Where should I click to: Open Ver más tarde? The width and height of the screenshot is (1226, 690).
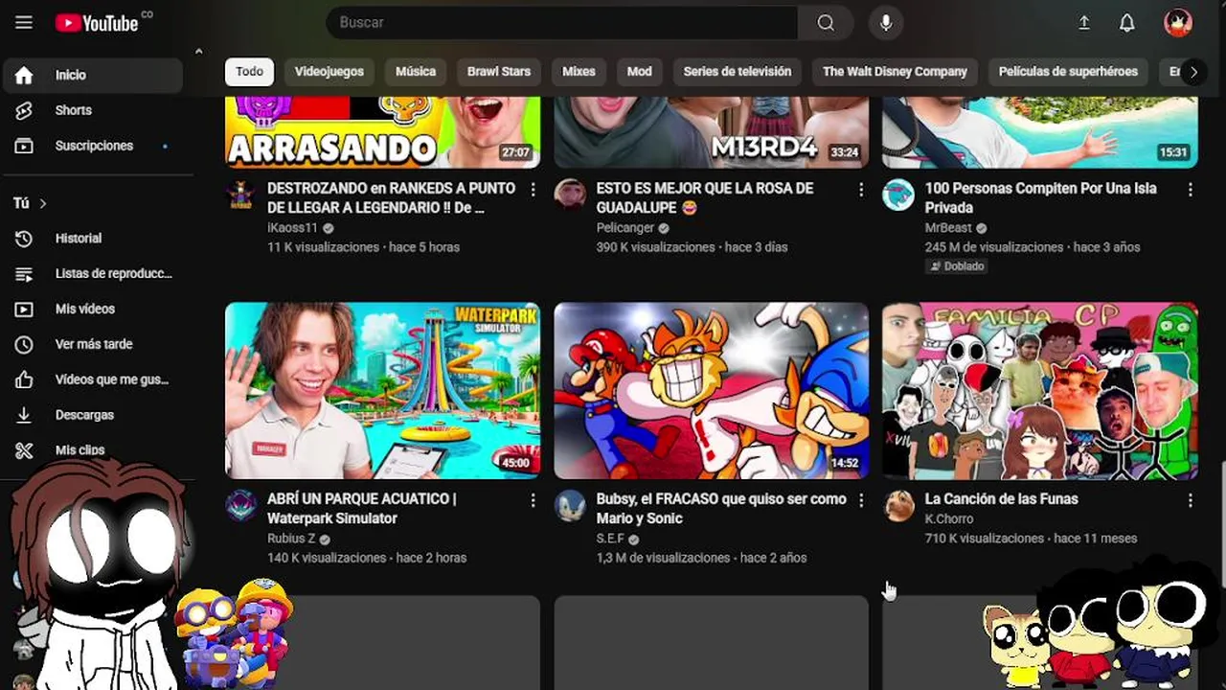[x=93, y=344]
